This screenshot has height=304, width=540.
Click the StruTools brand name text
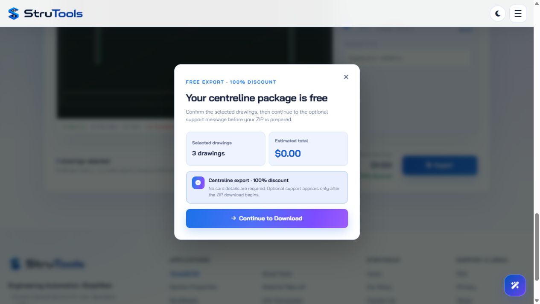(53, 14)
